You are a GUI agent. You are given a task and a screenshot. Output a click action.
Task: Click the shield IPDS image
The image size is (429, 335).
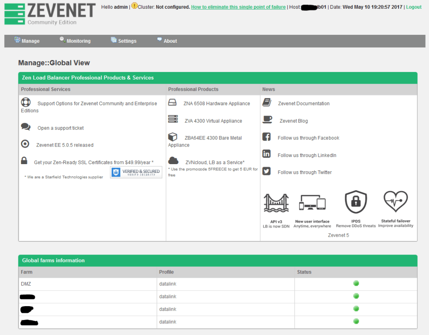click(x=356, y=202)
